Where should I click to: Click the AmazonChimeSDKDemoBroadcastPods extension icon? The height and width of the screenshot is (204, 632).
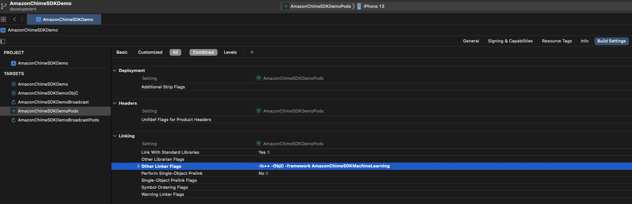(13, 120)
